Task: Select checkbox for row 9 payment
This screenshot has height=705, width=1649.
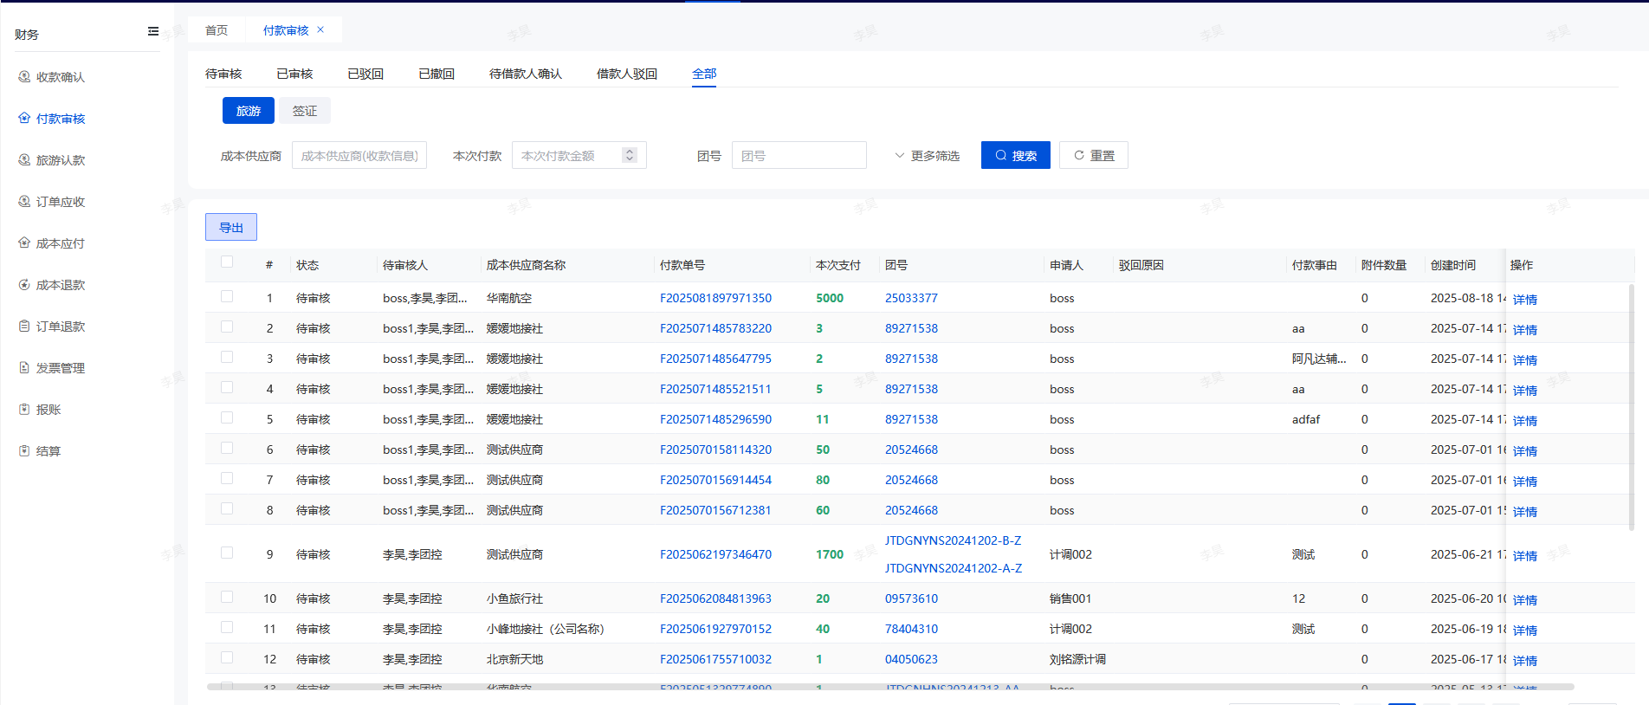Action: (227, 553)
